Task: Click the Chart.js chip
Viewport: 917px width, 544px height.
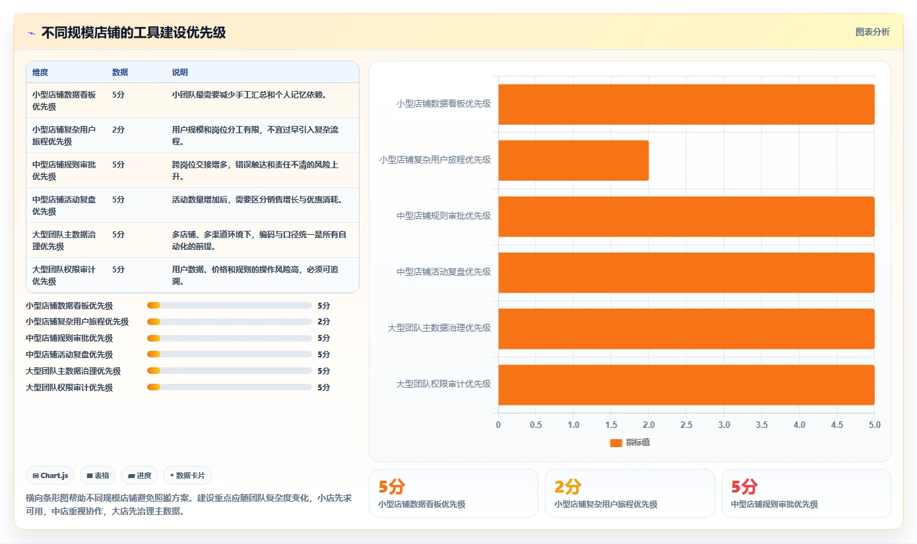Action: [x=50, y=475]
